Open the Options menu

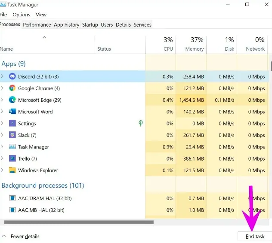click(x=22, y=15)
